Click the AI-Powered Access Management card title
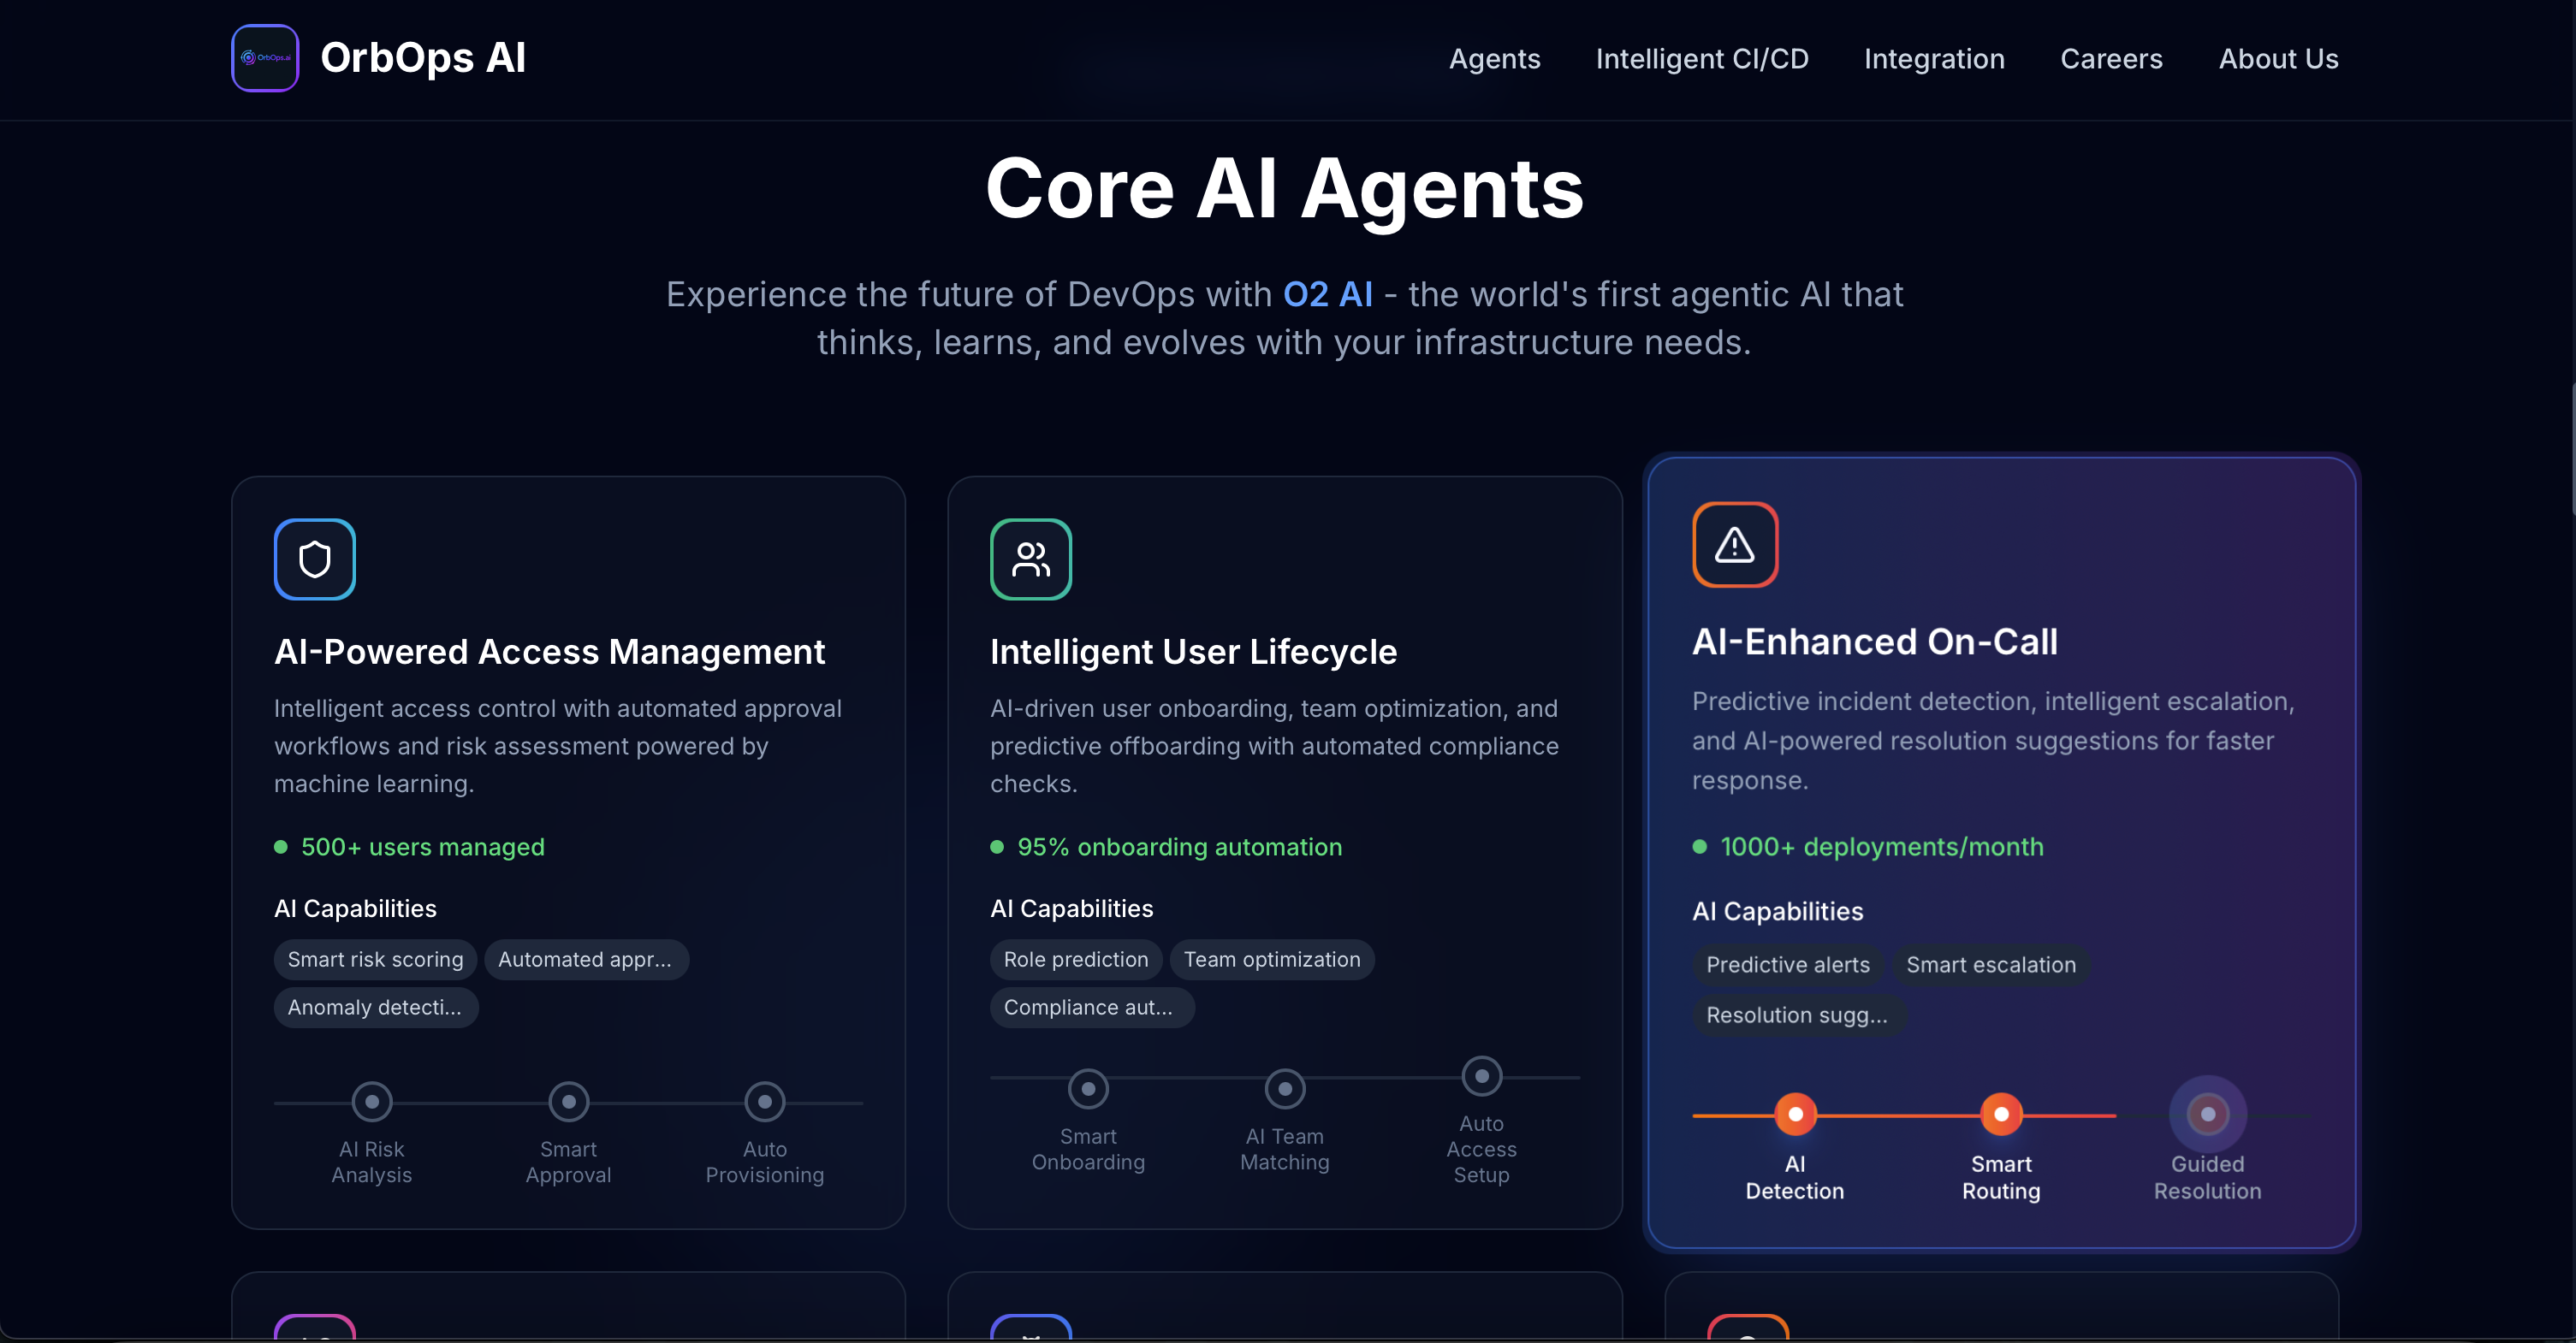The image size is (2576, 1343). pyautogui.click(x=549, y=652)
